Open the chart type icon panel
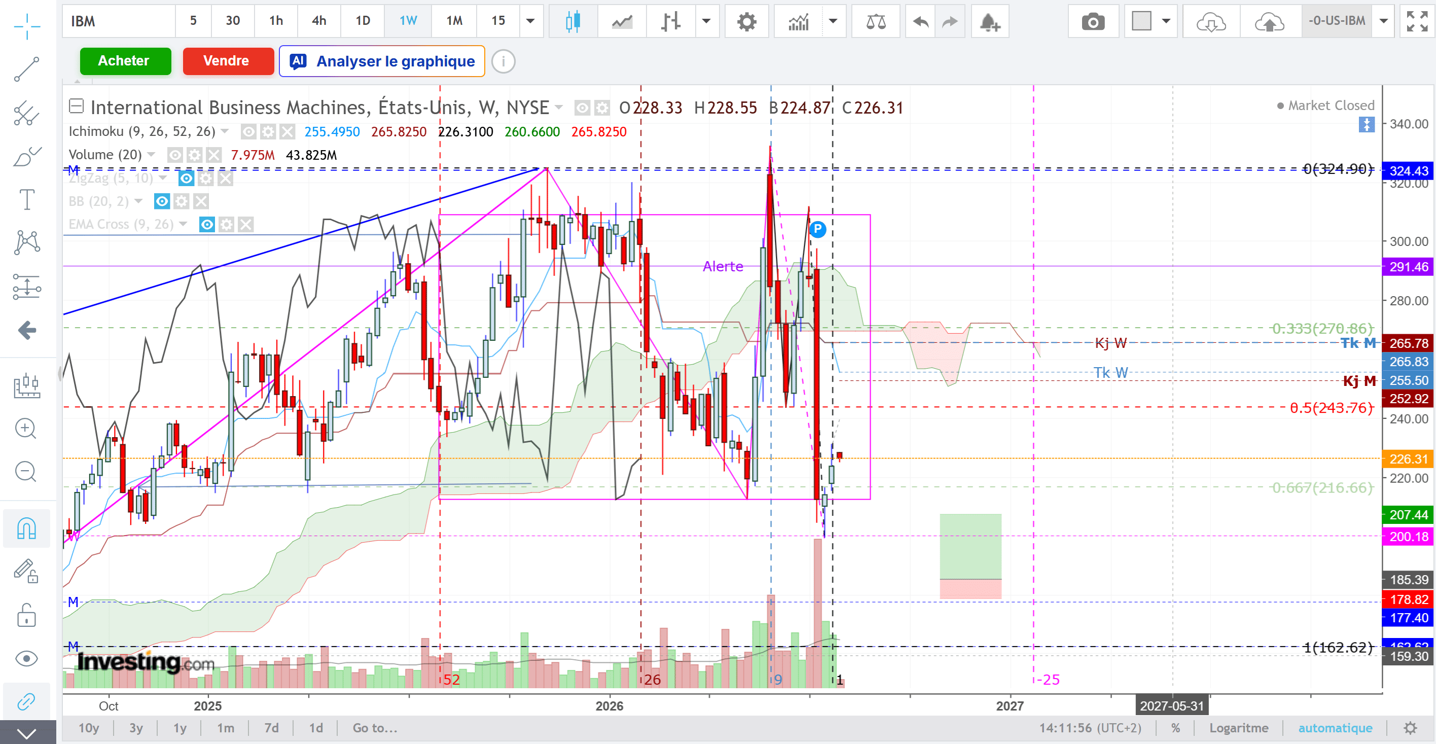The width and height of the screenshot is (1436, 744). [27, 385]
